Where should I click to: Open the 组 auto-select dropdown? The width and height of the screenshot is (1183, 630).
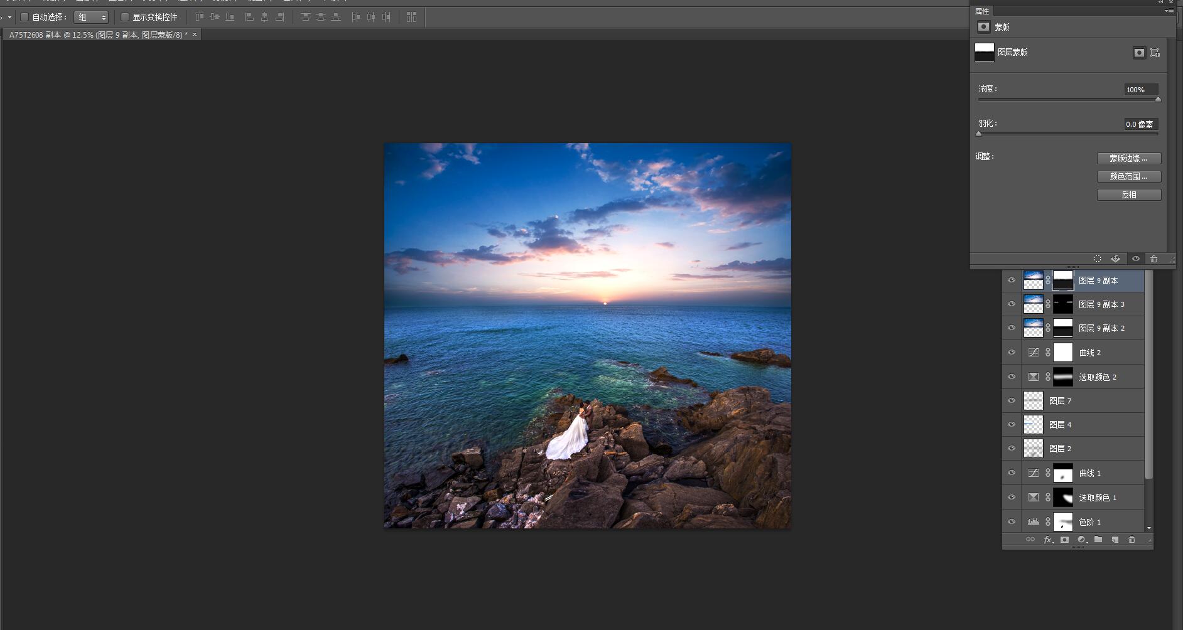click(x=91, y=17)
